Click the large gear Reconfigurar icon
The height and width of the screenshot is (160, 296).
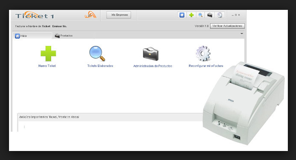coord(203,54)
